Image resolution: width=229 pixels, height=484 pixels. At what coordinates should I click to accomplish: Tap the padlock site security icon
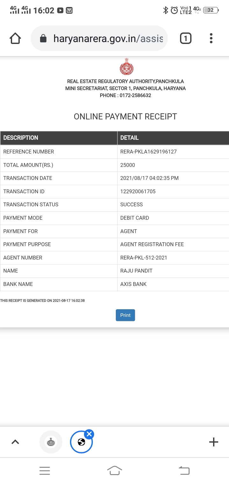(43, 39)
